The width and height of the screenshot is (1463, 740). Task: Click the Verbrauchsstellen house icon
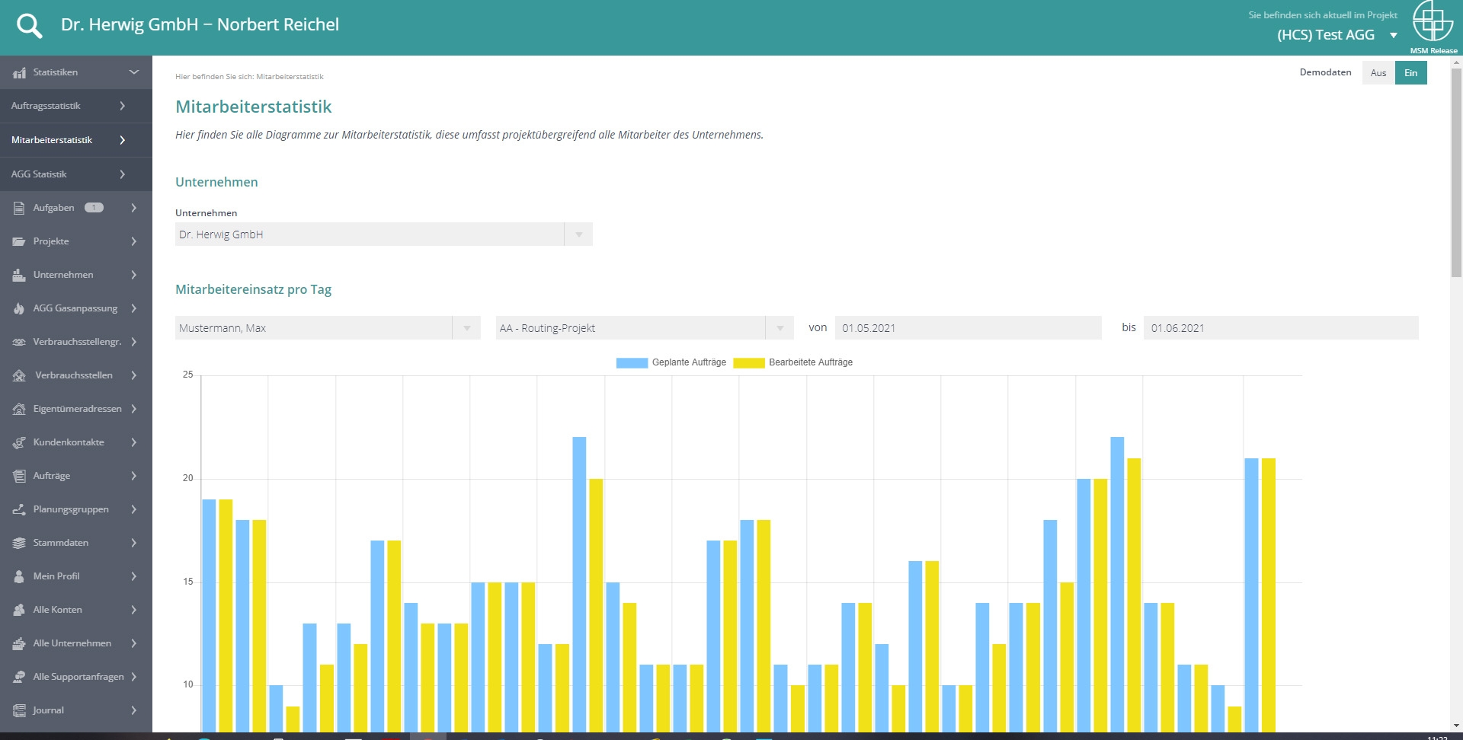tap(19, 375)
